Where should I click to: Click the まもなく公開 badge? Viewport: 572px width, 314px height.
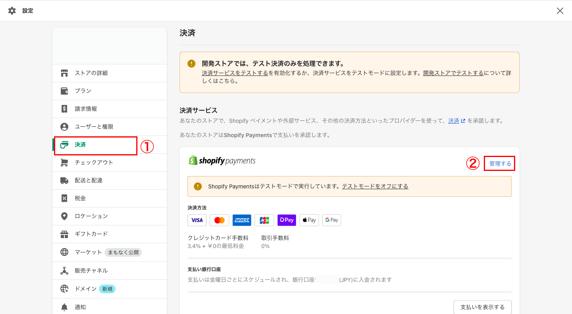tap(123, 252)
